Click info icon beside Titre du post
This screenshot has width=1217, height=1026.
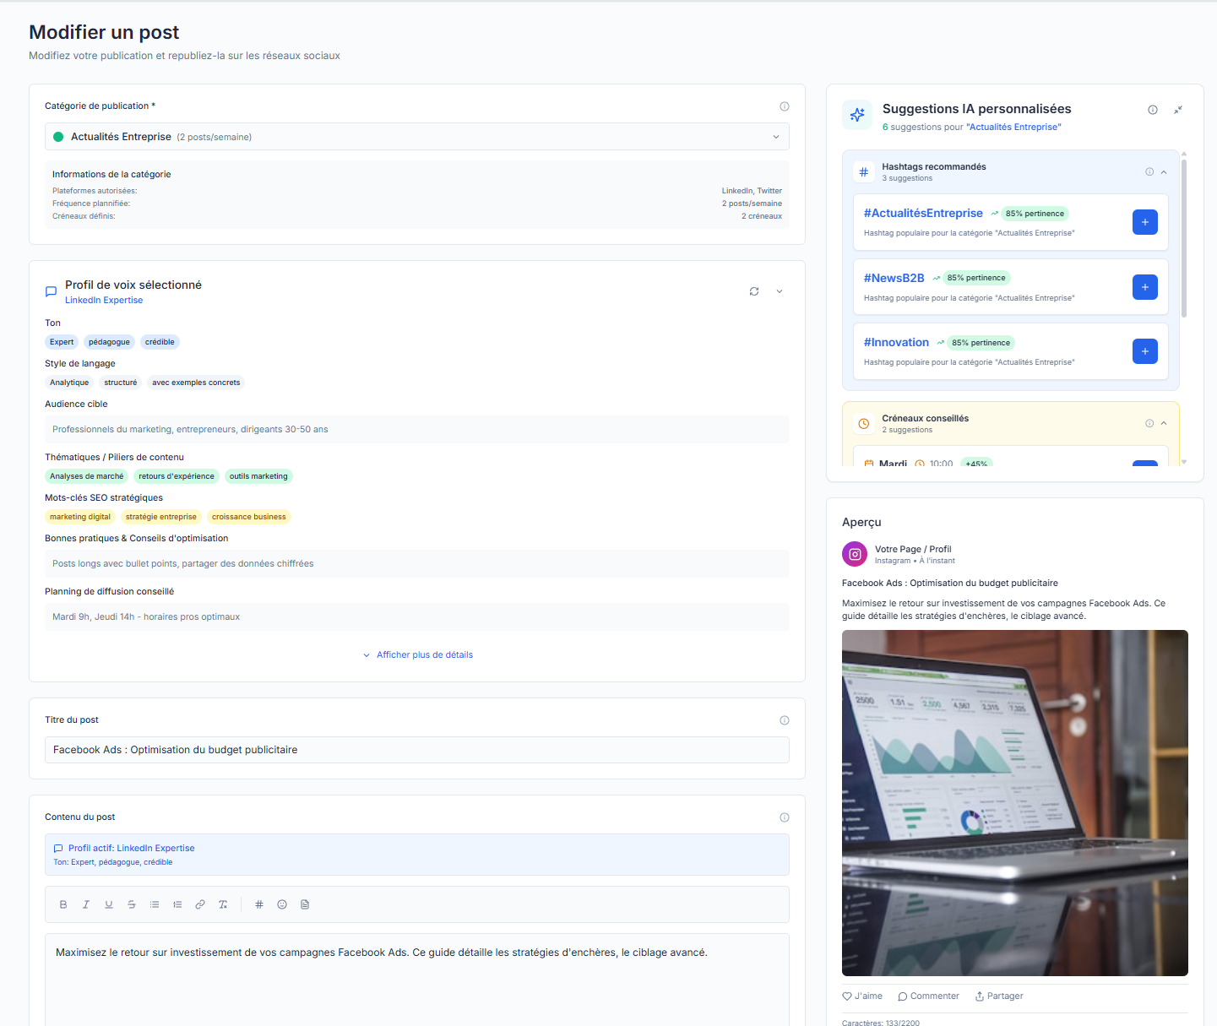click(785, 720)
